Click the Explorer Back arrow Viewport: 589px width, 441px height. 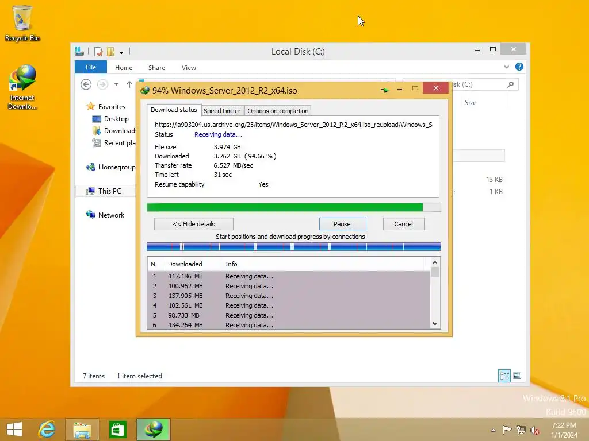pos(86,84)
